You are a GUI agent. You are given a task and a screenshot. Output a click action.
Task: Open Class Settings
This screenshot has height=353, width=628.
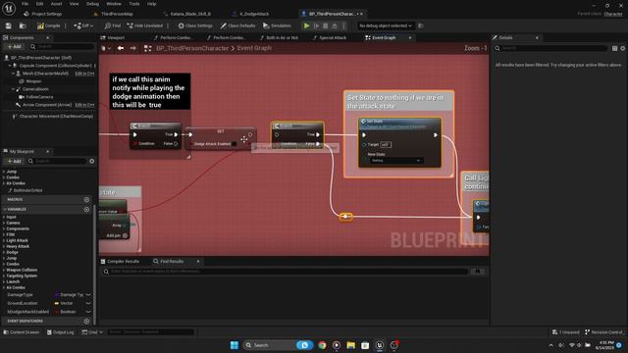click(x=195, y=25)
